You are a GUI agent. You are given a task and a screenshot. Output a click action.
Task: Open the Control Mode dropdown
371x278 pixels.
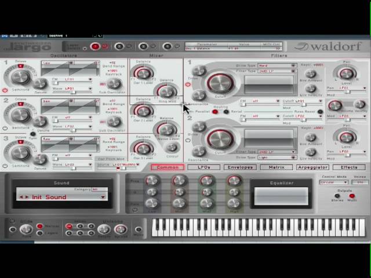(x=334, y=182)
